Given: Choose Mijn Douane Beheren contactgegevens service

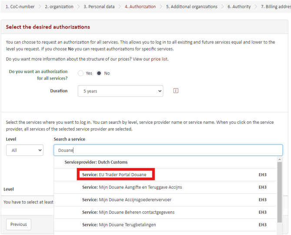Looking at the screenshot, I should coord(165,212).
